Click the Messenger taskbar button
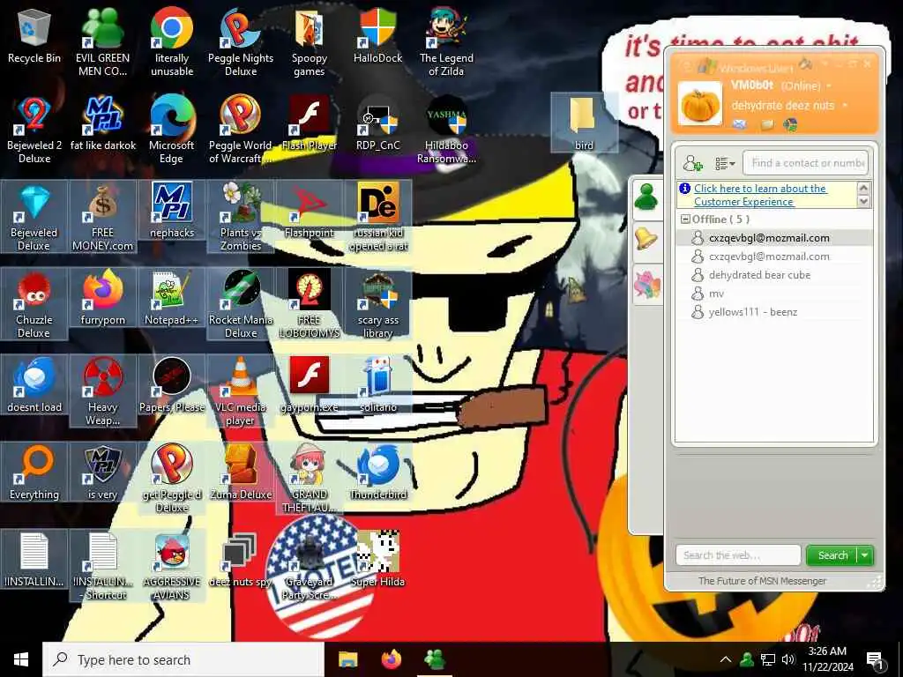 pyautogui.click(x=435, y=659)
